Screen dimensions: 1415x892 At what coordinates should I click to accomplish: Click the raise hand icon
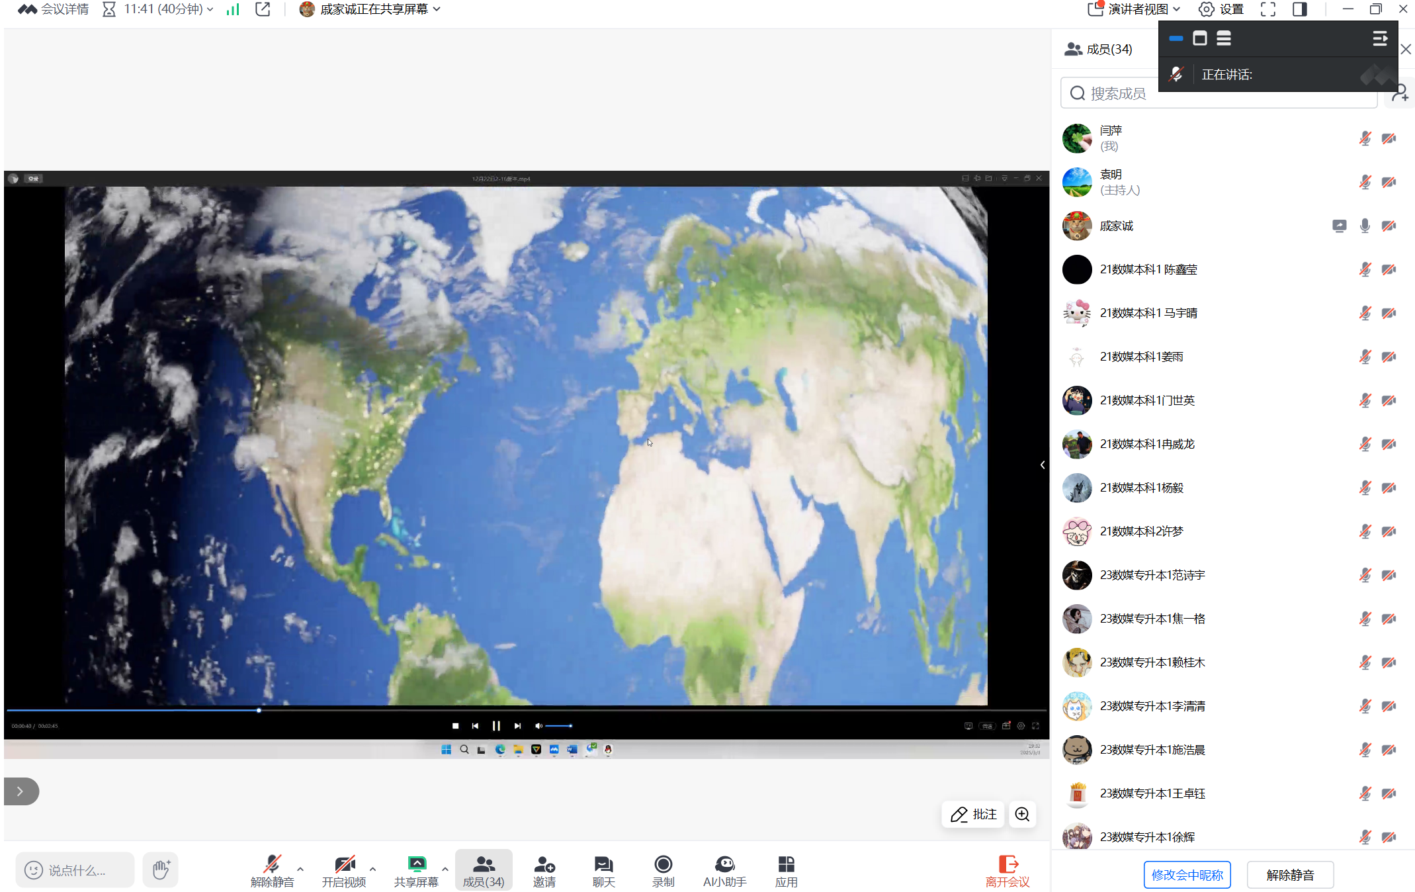[x=161, y=870]
